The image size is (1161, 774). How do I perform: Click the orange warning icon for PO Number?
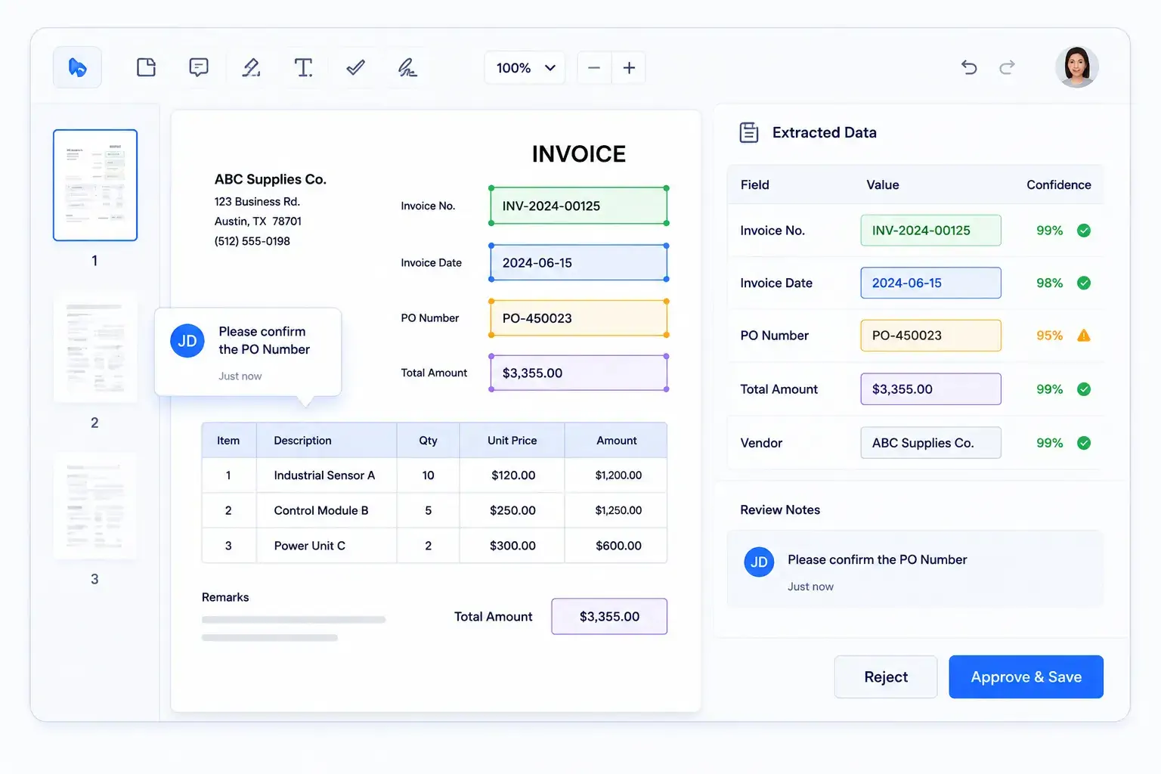point(1084,335)
